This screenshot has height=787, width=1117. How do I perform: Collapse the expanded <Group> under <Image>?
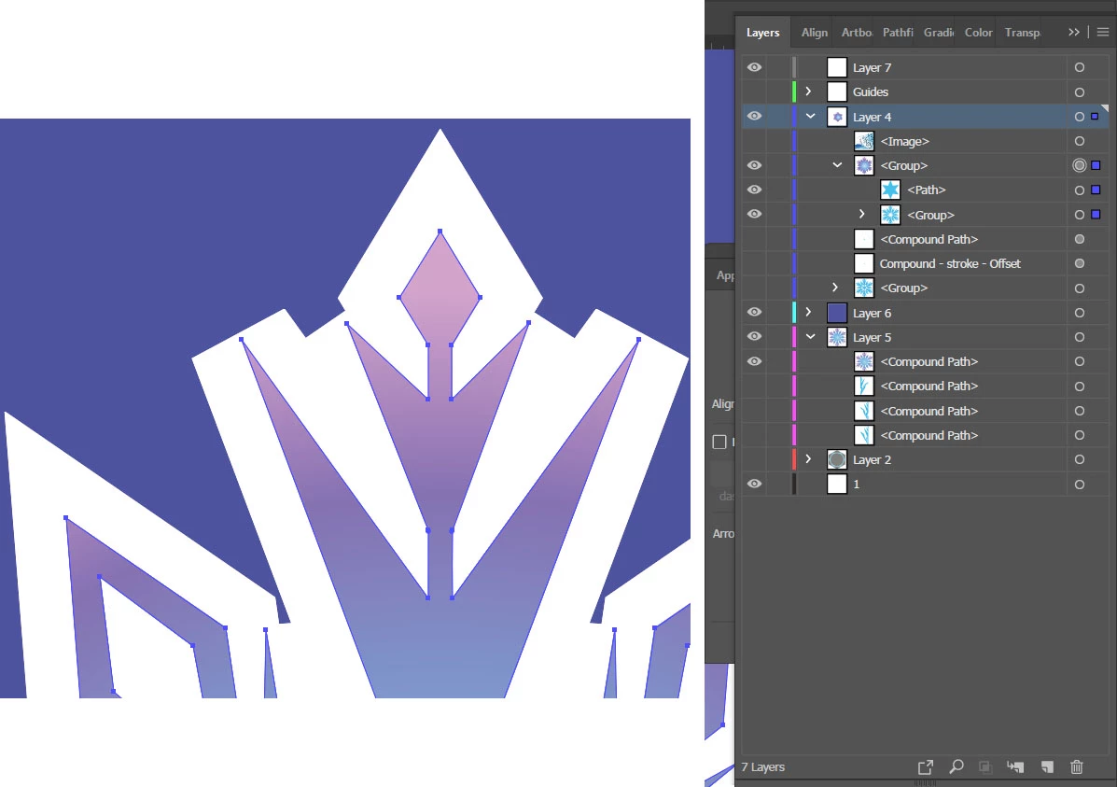837,165
